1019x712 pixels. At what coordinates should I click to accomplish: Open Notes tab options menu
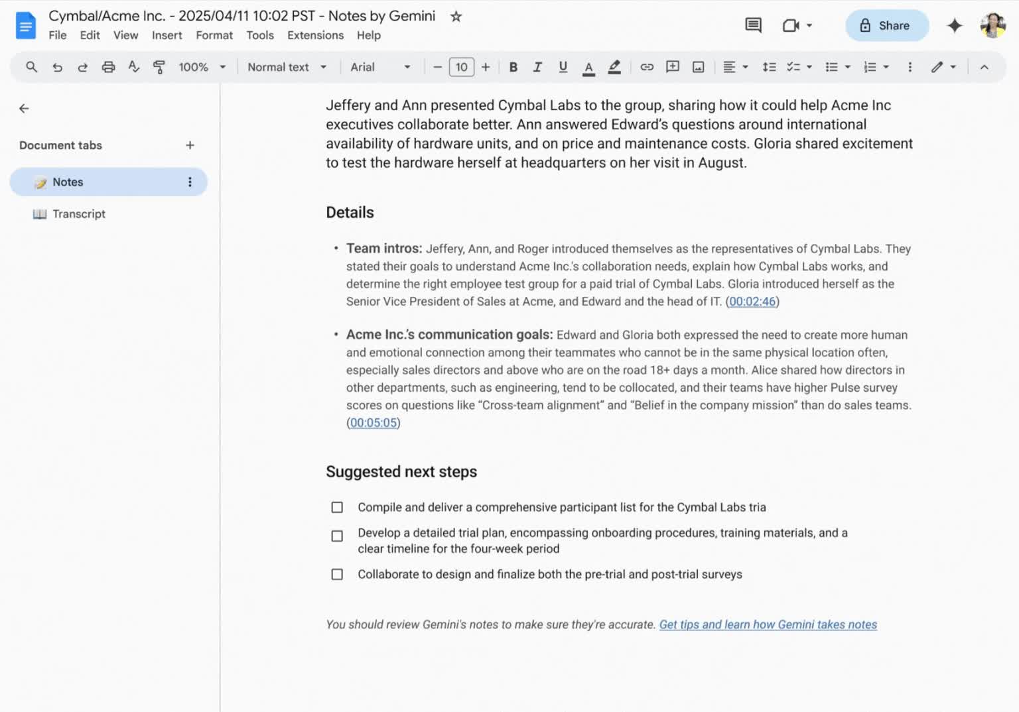click(x=190, y=182)
